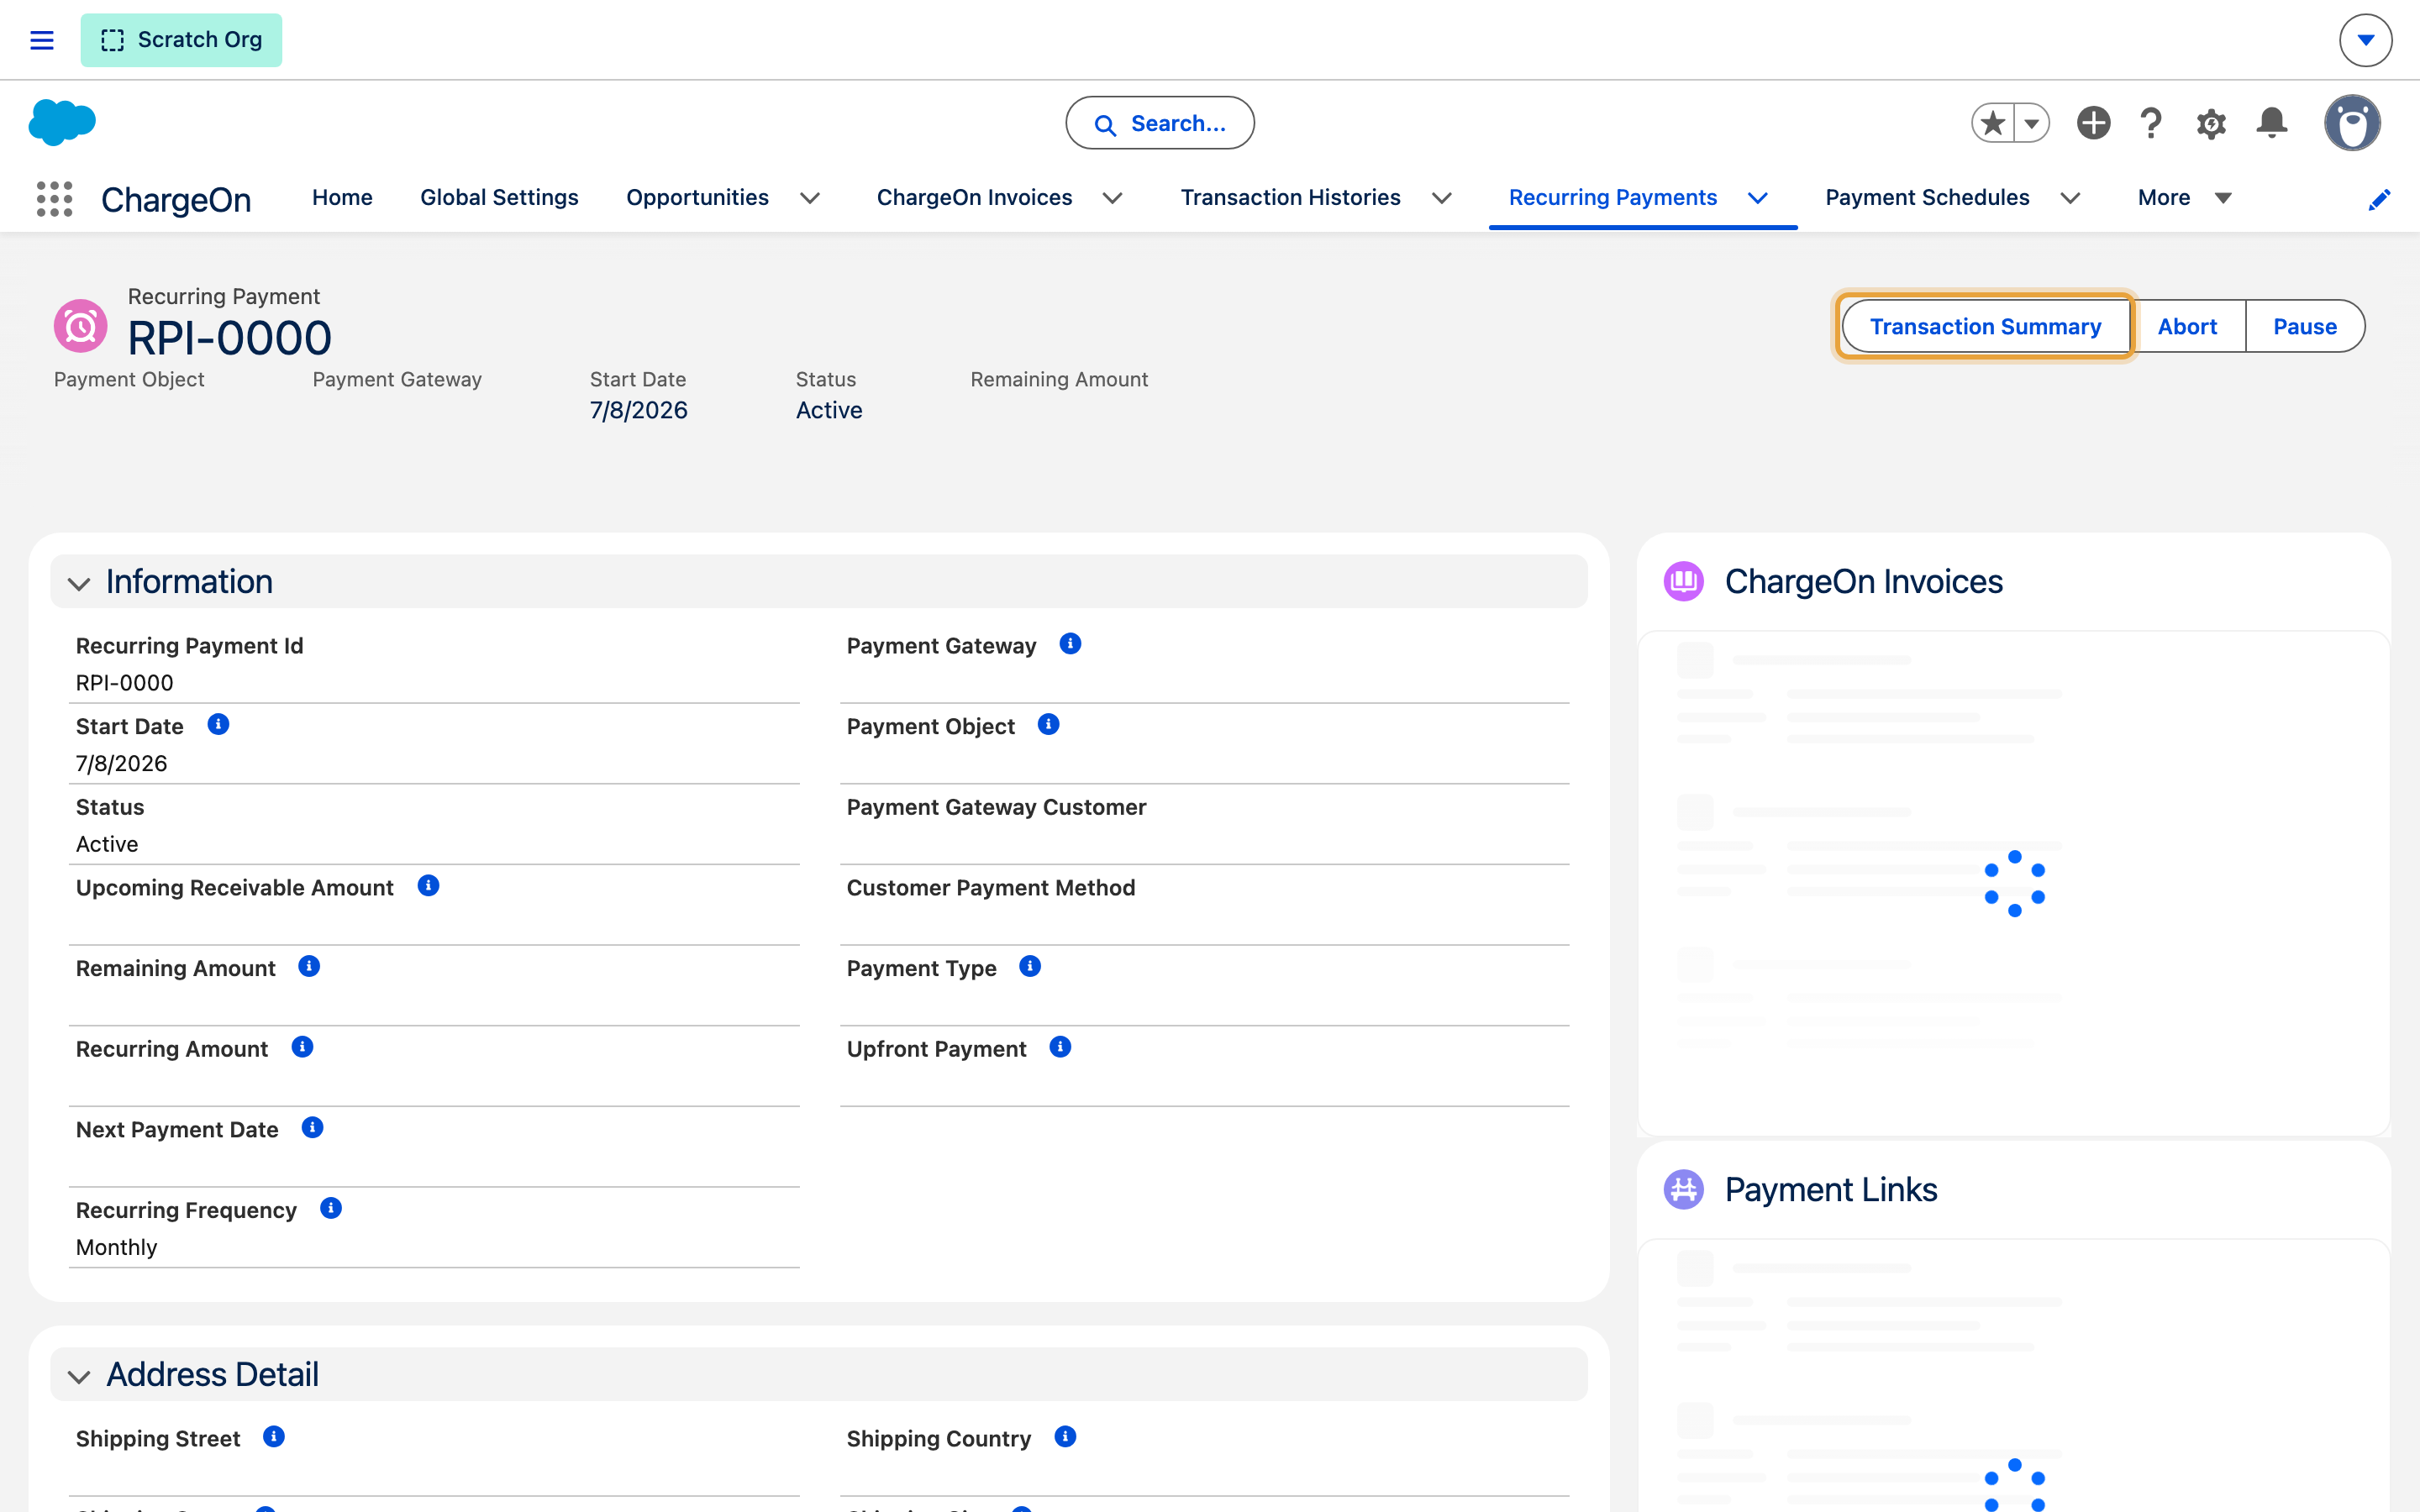Screen dimensions: 2420x1512
Task: Click the Recurring Payment record alarm icon
Action: (80, 326)
